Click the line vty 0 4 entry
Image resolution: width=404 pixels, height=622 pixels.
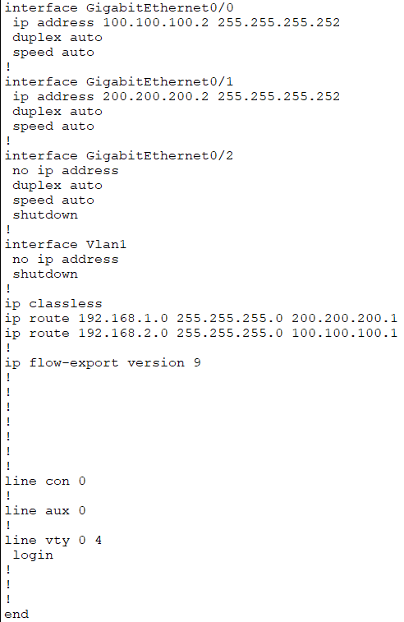point(53,541)
